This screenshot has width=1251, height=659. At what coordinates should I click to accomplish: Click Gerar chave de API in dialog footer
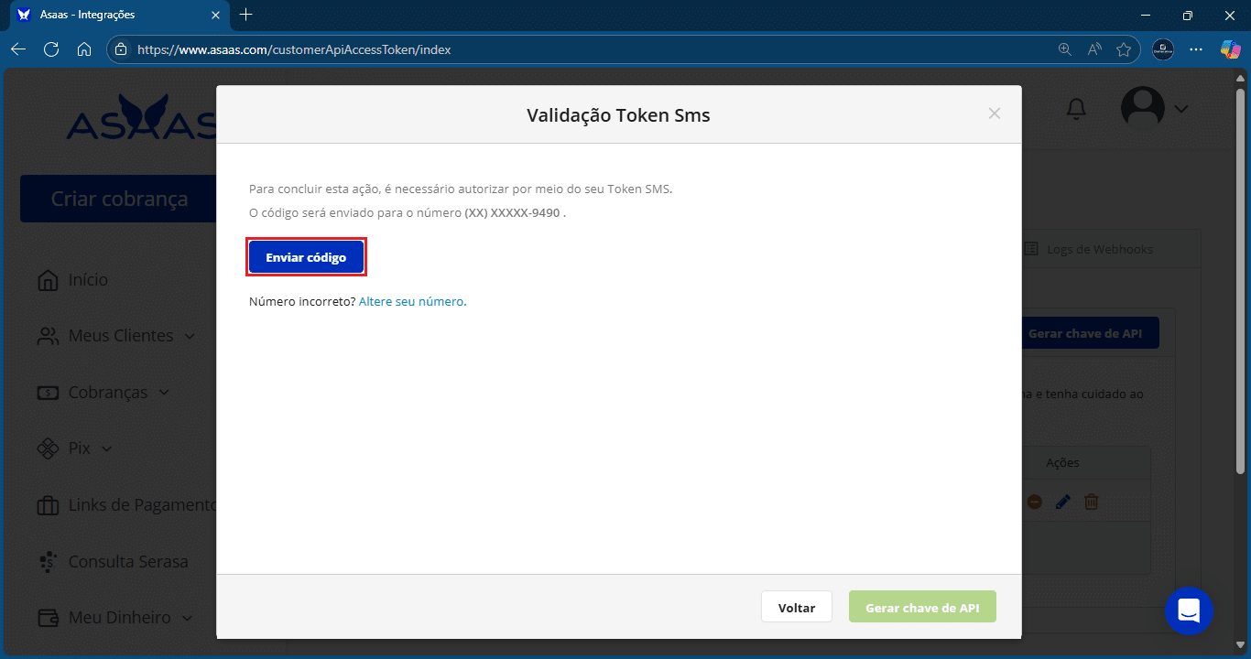(922, 608)
